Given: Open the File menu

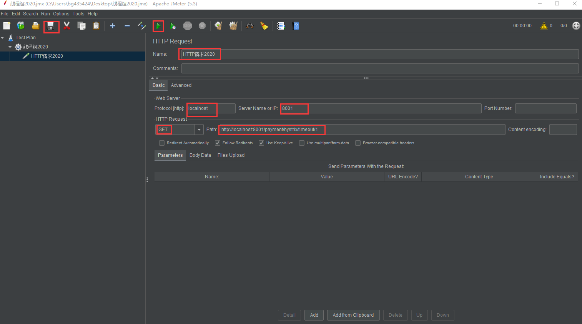Looking at the screenshot, I should [x=5, y=14].
